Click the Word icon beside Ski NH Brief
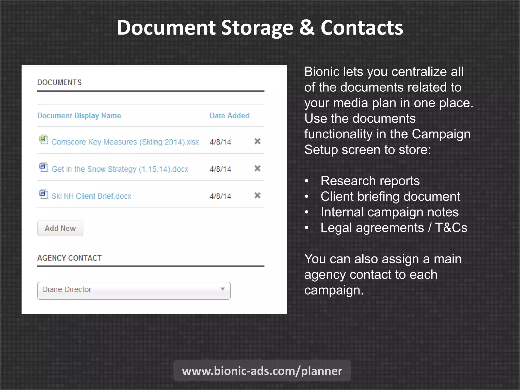Viewport: 520px width, 390px height. tap(43, 194)
